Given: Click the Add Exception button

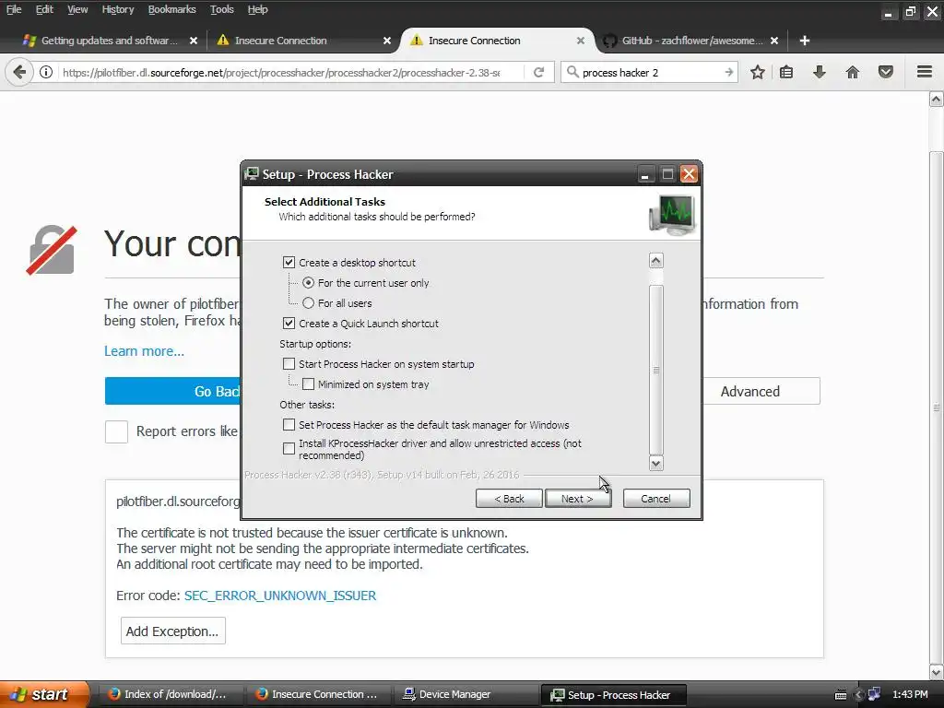Looking at the screenshot, I should coord(172,631).
